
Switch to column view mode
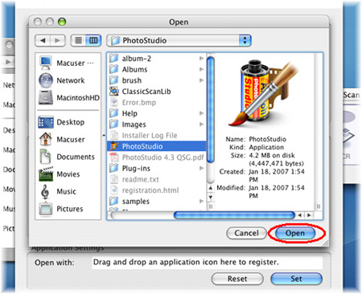click(x=93, y=40)
